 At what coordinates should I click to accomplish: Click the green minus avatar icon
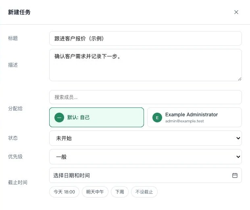[59, 118]
